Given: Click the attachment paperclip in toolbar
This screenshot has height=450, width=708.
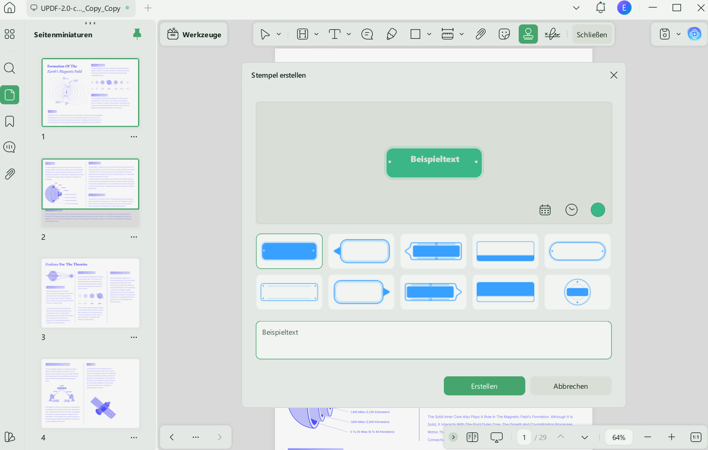Looking at the screenshot, I should point(480,34).
